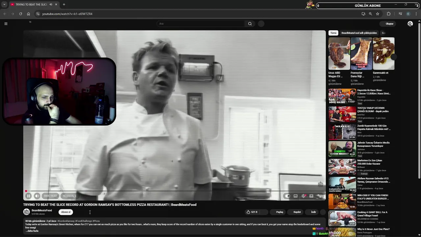
Task: Open 'Cooking A GIANT BULL' video thumbnail
Action: pos(342,219)
